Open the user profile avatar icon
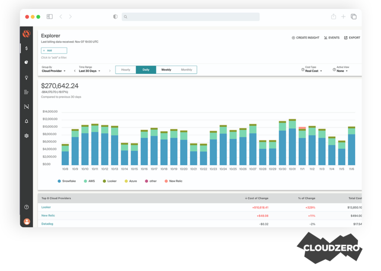The height and width of the screenshot is (271, 381). pos(26,222)
